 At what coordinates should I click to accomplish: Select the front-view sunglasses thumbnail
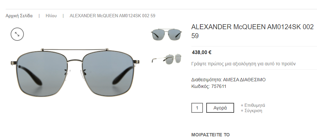[x=166, y=34]
